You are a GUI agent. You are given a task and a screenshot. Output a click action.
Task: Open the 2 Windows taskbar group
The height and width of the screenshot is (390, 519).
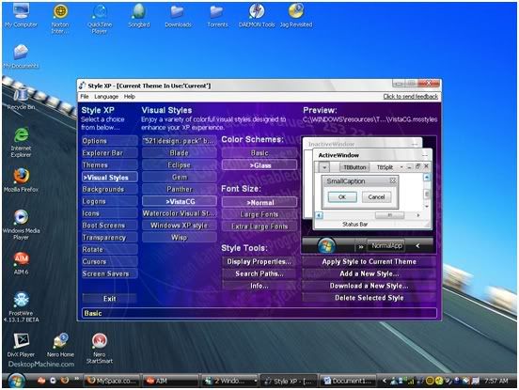[x=229, y=381]
